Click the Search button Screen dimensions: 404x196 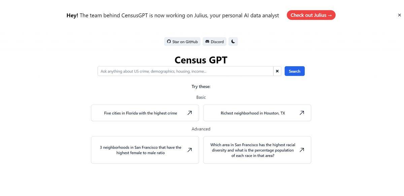coord(295,71)
